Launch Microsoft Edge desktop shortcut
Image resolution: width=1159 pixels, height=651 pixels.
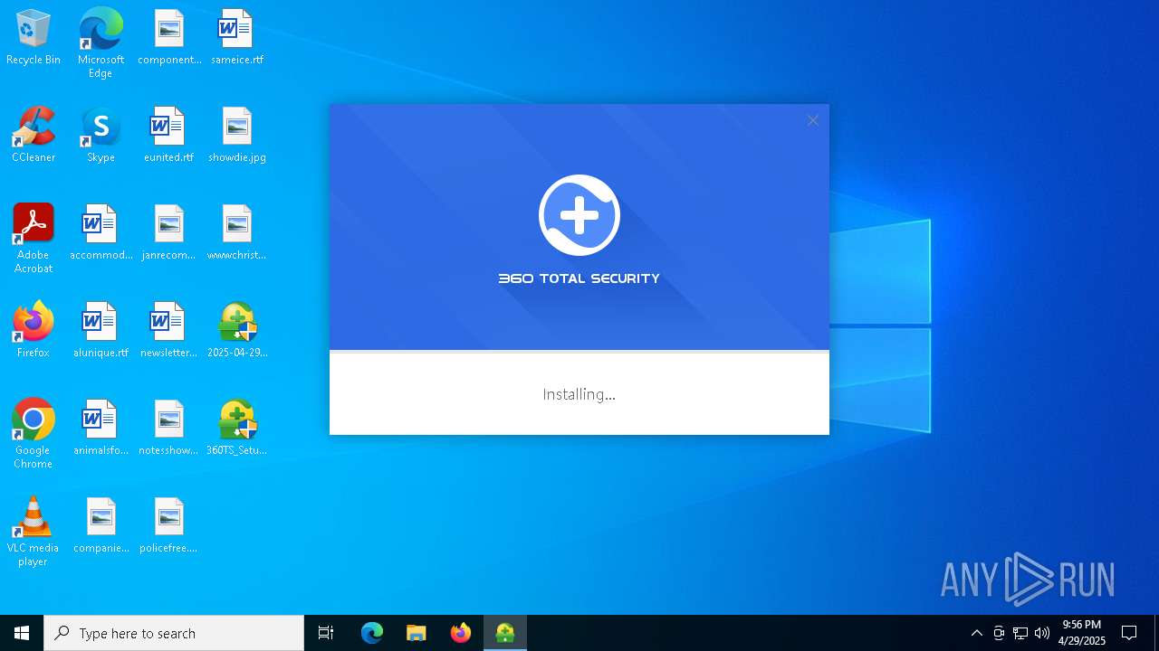click(101, 43)
